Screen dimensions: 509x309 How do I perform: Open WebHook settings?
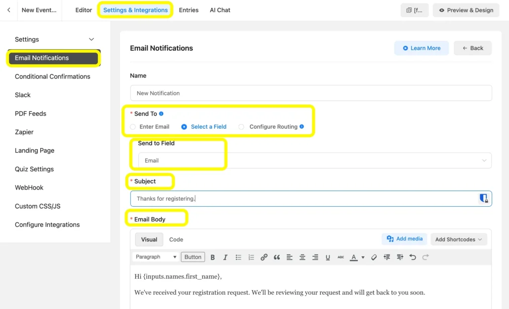click(29, 188)
